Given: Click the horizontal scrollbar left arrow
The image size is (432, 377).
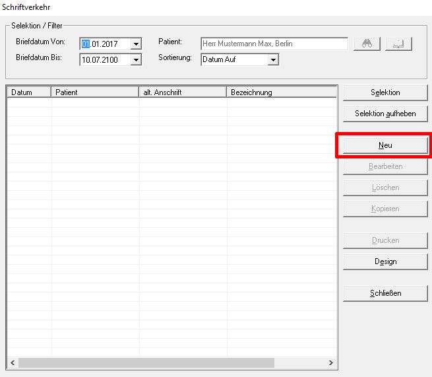Looking at the screenshot, I should point(13,362).
